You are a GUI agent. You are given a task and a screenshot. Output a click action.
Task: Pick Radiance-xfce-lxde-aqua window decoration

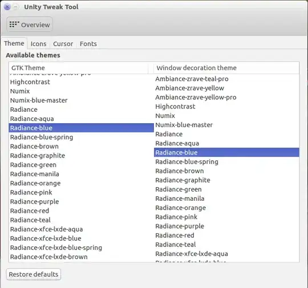click(x=226, y=254)
